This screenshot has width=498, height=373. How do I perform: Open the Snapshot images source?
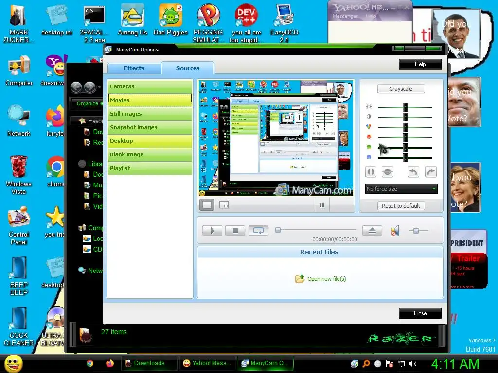click(x=150, y=127)
